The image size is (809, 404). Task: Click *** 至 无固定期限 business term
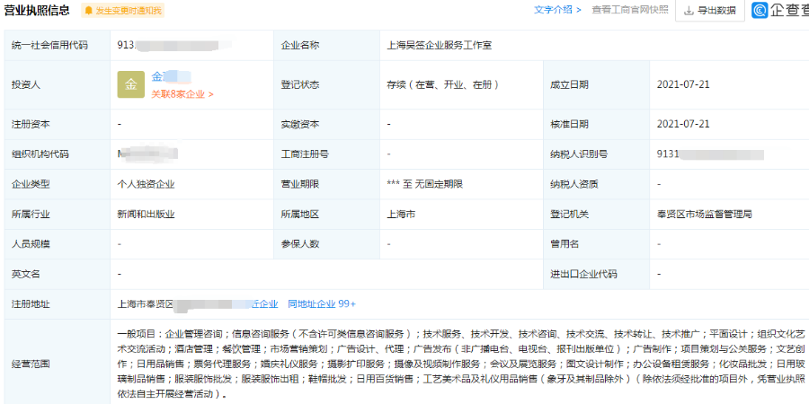click(x=424, y=184)
